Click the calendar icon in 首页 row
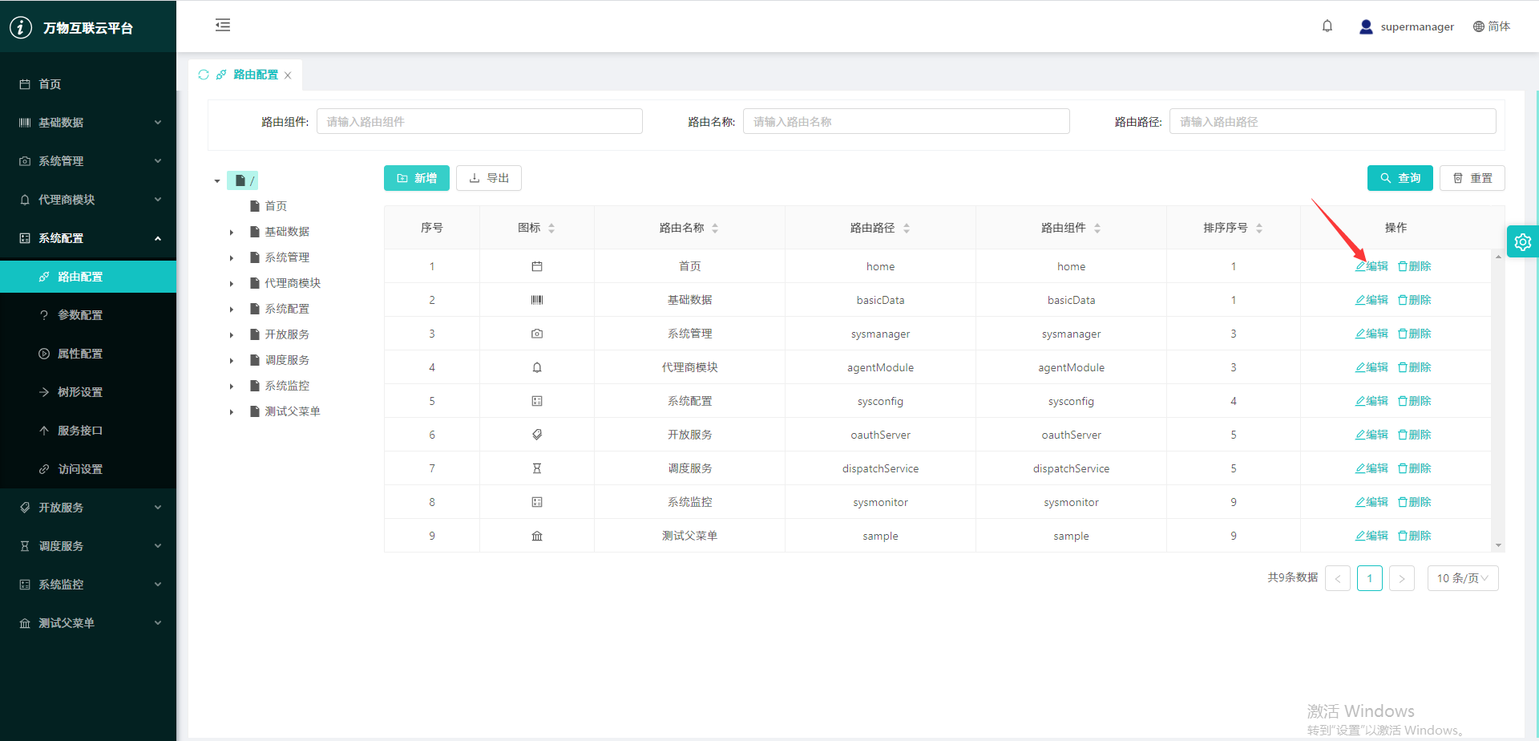The width and height of the screenshot is (1539, 741). (537, 266)
